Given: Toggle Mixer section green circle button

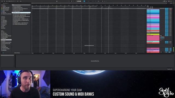Looking at the screenshot, I should point(174,50).
